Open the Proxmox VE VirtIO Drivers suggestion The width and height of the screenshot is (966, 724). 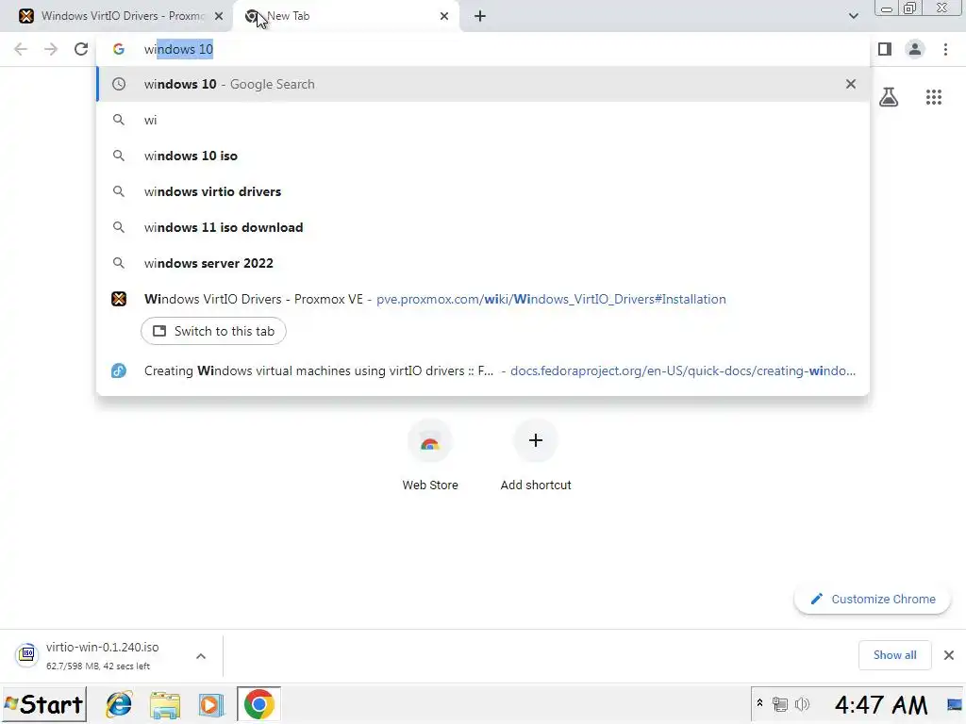point(483,299)
